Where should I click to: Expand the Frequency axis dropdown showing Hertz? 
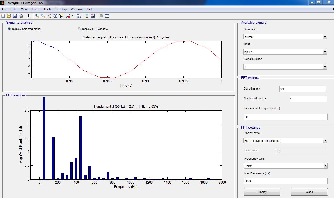coord(285,166)
